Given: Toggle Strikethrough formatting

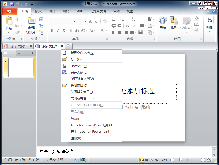Looking at the screenshot, I should (x=77, y=31).
